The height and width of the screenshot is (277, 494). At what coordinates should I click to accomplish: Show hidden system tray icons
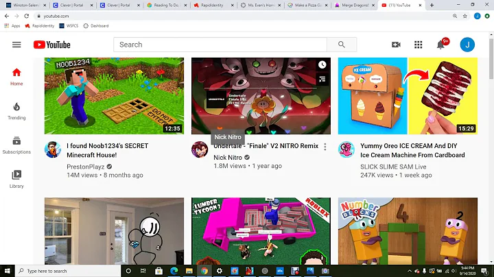409,271
